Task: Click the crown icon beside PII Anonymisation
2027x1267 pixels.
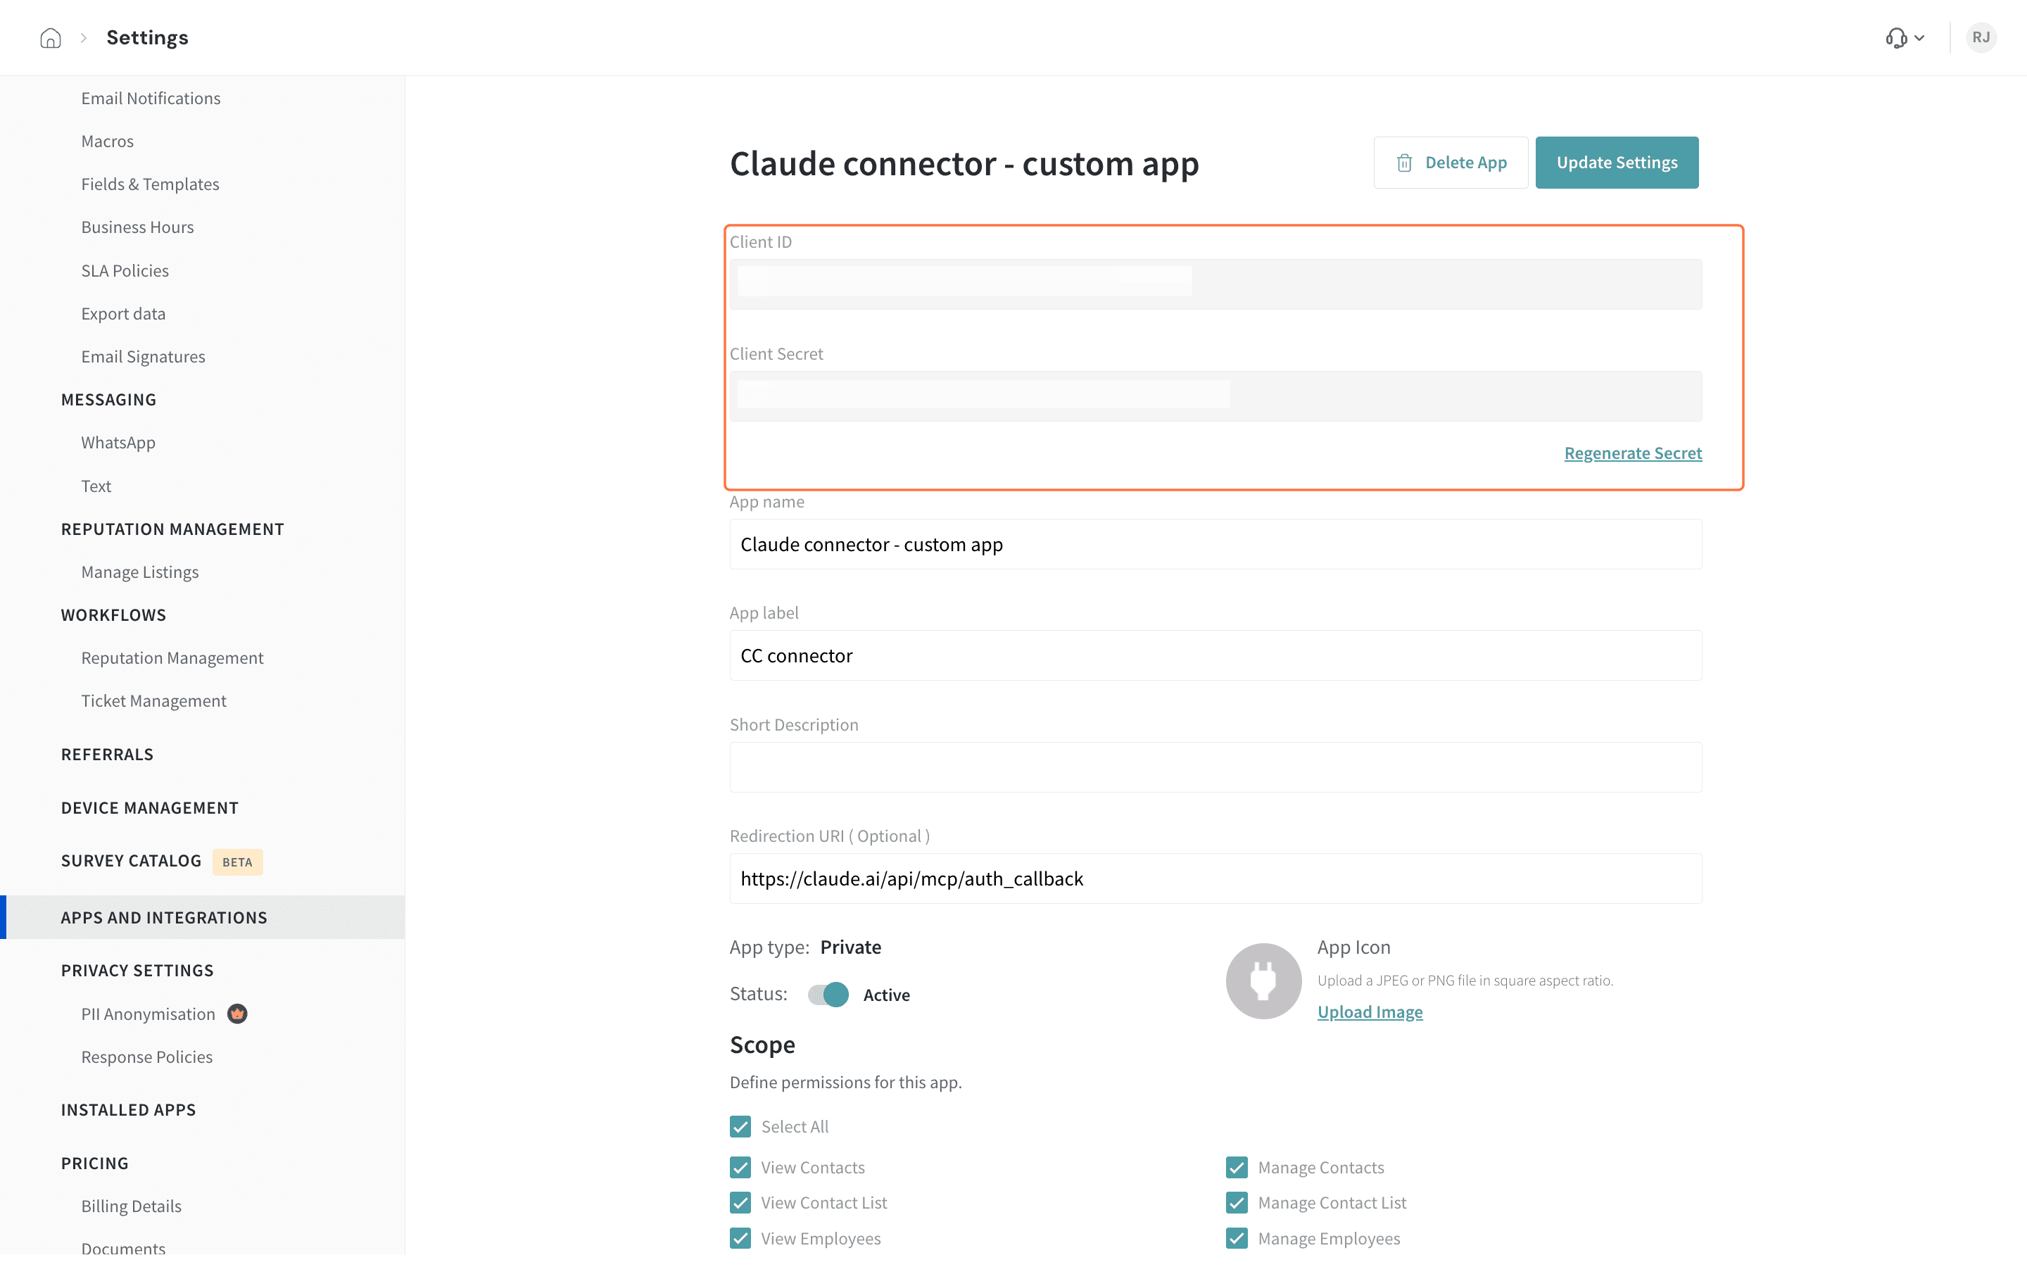Action: click(237, 1014)
